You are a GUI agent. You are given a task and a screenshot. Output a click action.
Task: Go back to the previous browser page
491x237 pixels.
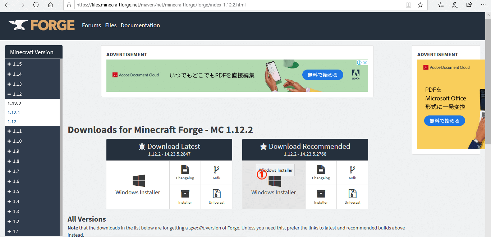tap(8, 5)
